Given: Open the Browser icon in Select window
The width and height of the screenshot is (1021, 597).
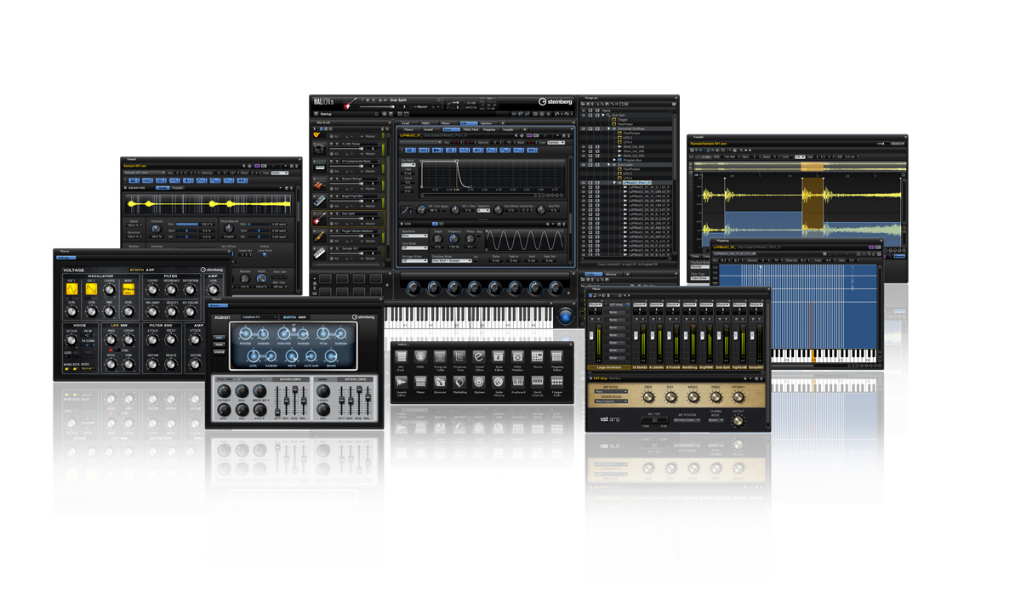Looking at the screenshot, I should (440, 382).
